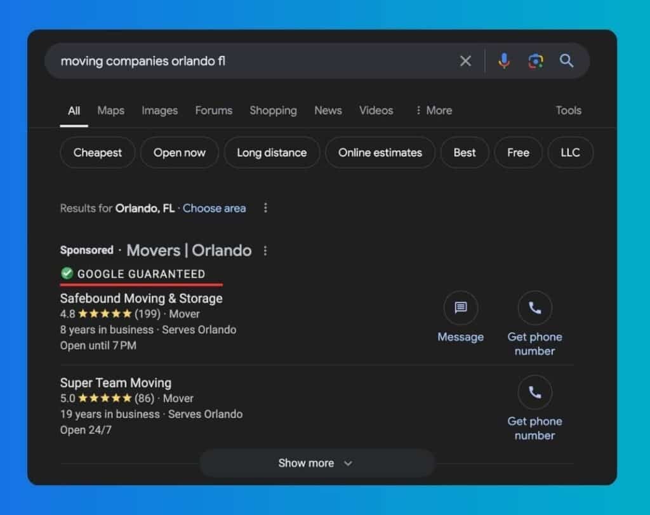
Task: Click the Google Guaranteed green checkmark
Action: pos(67,273)
